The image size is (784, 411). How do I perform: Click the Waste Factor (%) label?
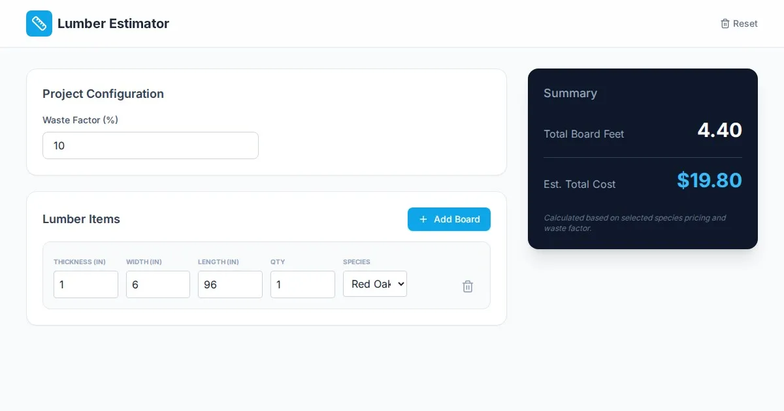tap(80, 120)
